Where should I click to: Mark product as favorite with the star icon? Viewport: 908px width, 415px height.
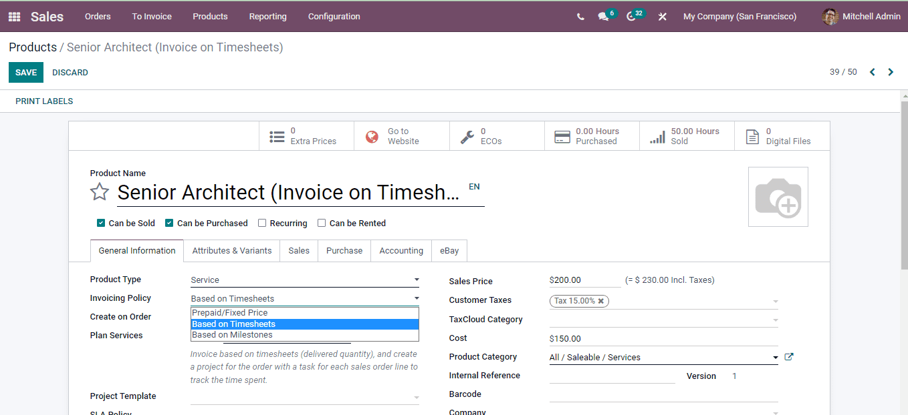(x=99, y=192)
